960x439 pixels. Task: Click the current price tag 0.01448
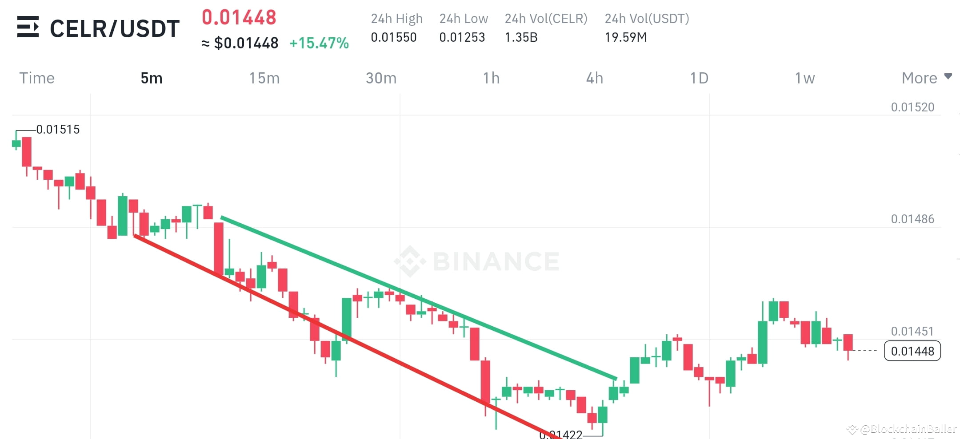912,351
